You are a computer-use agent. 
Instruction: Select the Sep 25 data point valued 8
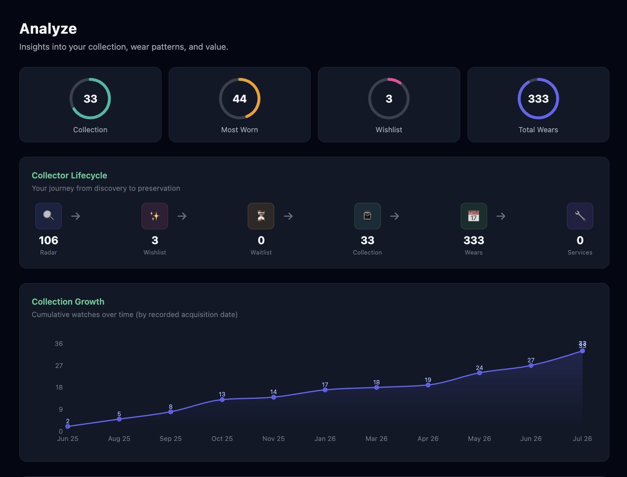point(171,412)
